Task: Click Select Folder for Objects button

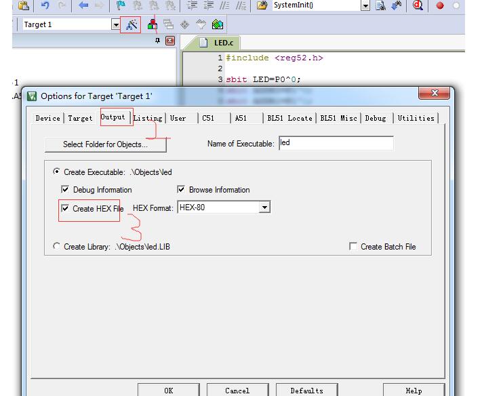Action: coord(106,144)
